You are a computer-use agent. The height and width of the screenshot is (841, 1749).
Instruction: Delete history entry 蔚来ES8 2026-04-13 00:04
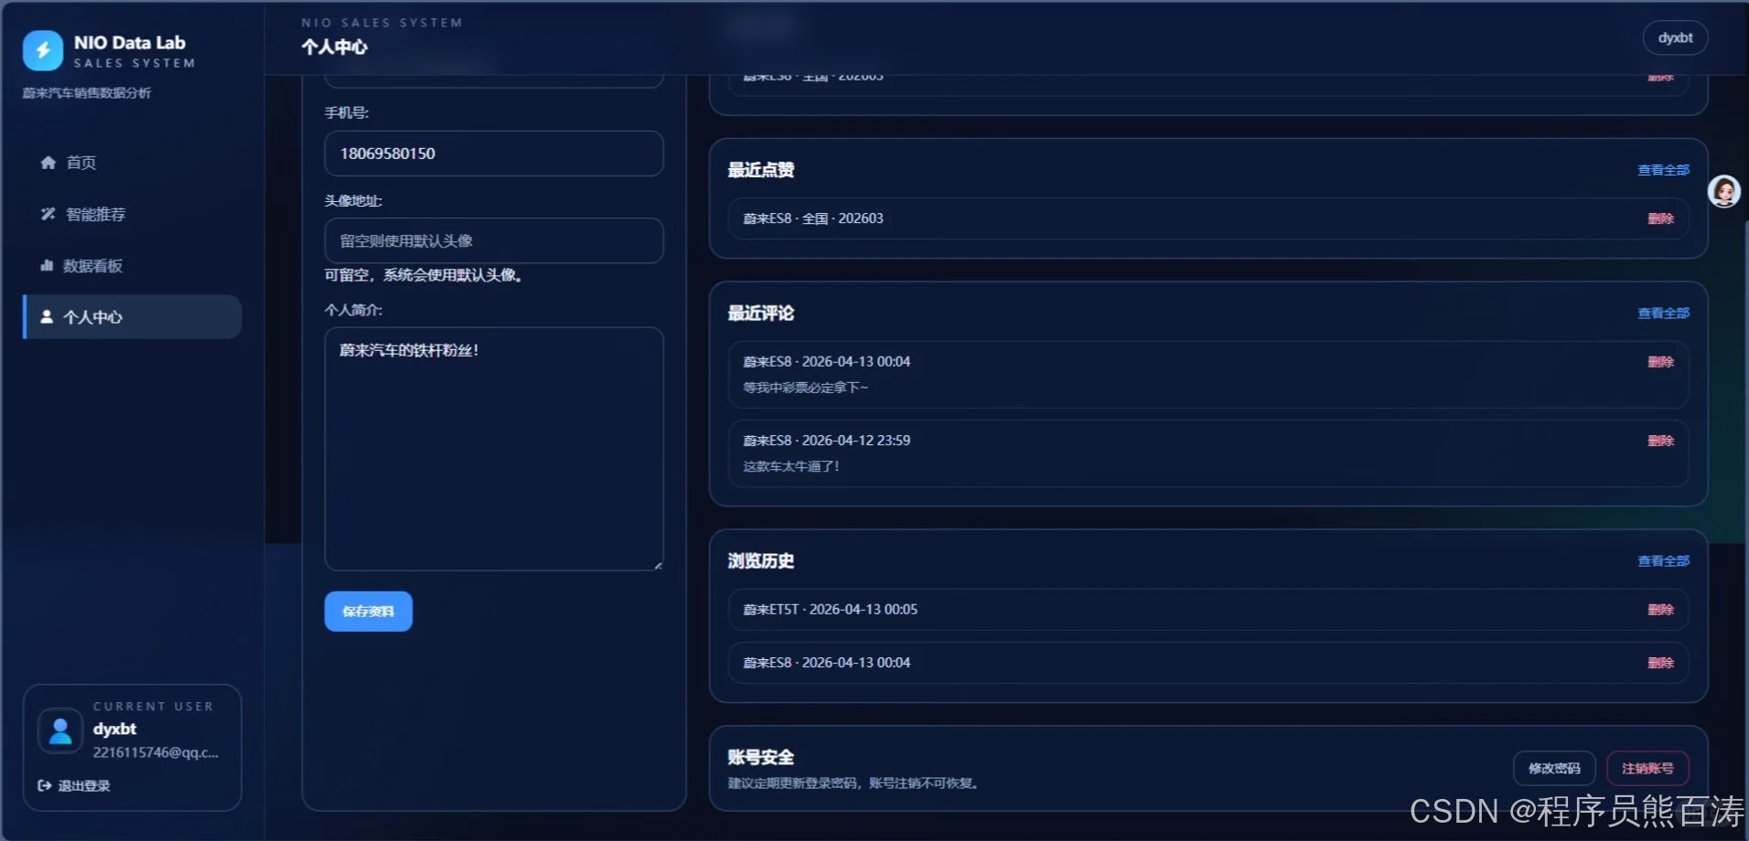click(1660, 663)
